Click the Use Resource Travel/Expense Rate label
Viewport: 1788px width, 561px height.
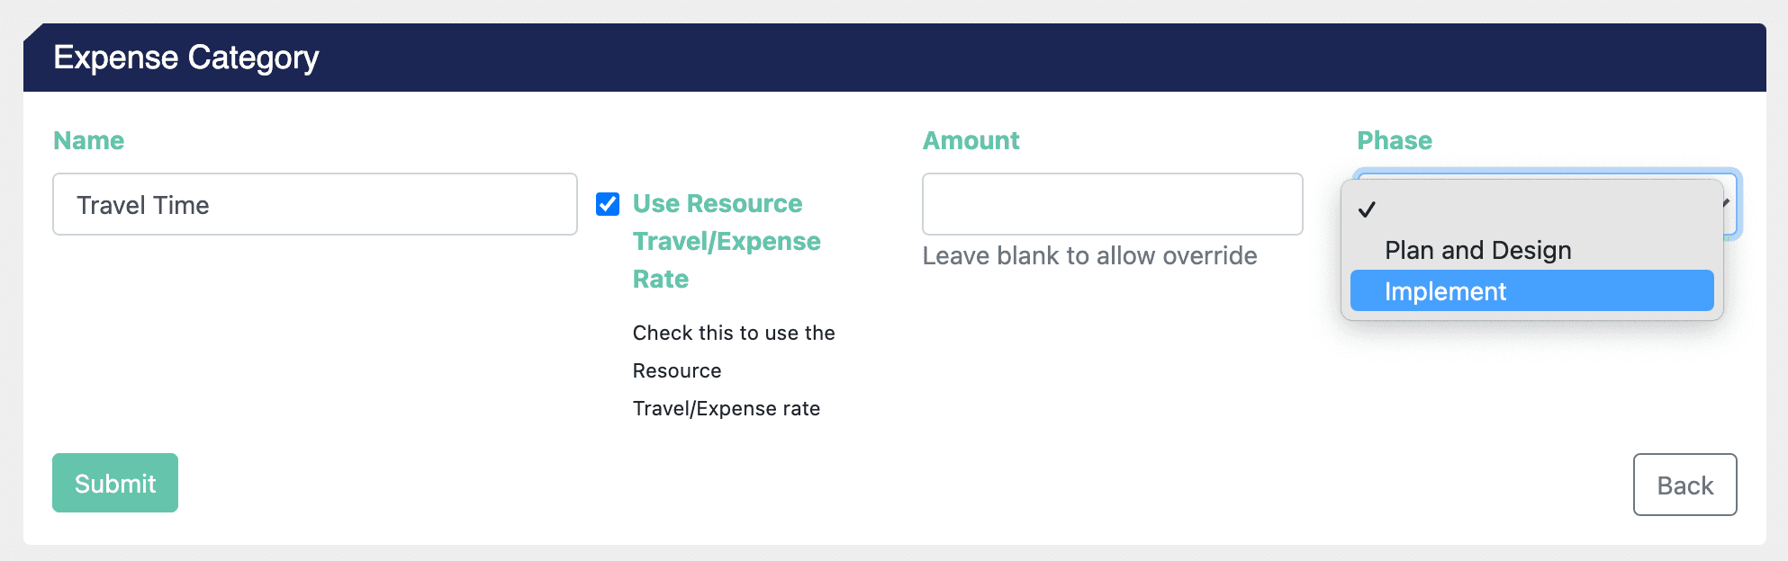pyautogui.click(x=727, y=241)
